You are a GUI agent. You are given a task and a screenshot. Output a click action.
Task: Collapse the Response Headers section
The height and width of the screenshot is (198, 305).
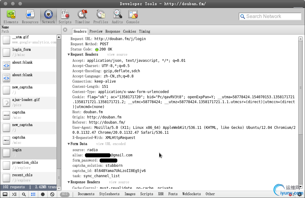tap(69, 182)
